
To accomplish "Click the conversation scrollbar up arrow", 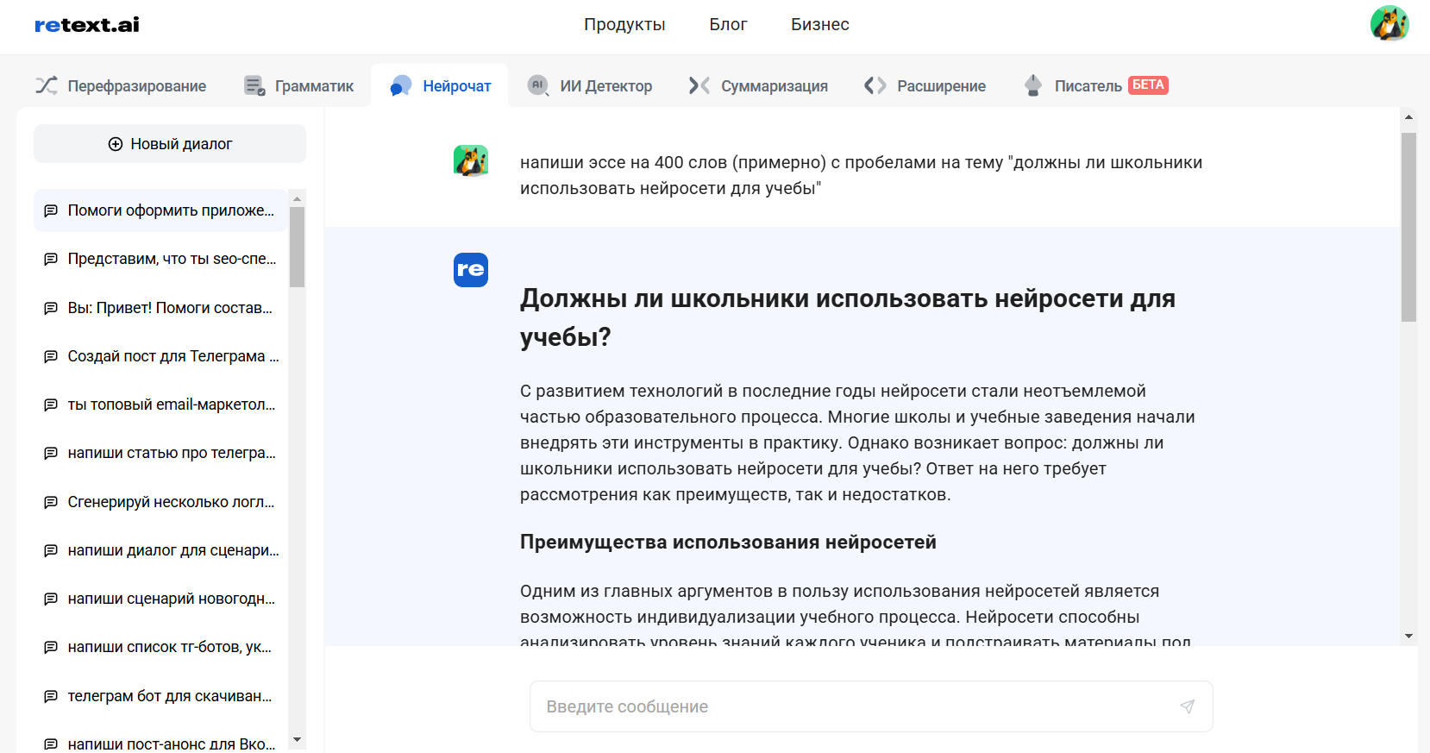I will click(x=1408, y=116).
